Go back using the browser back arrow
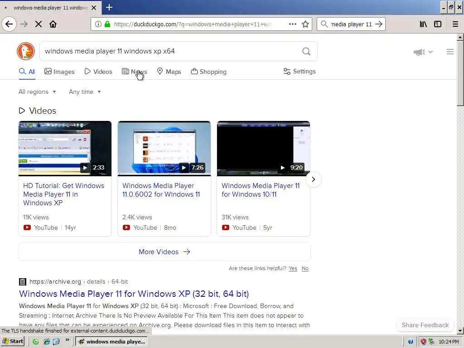The width and height of the screenshot is (464, 348). point(9,24)
